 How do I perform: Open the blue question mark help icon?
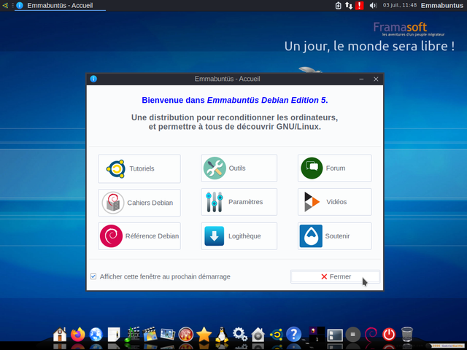293,335
